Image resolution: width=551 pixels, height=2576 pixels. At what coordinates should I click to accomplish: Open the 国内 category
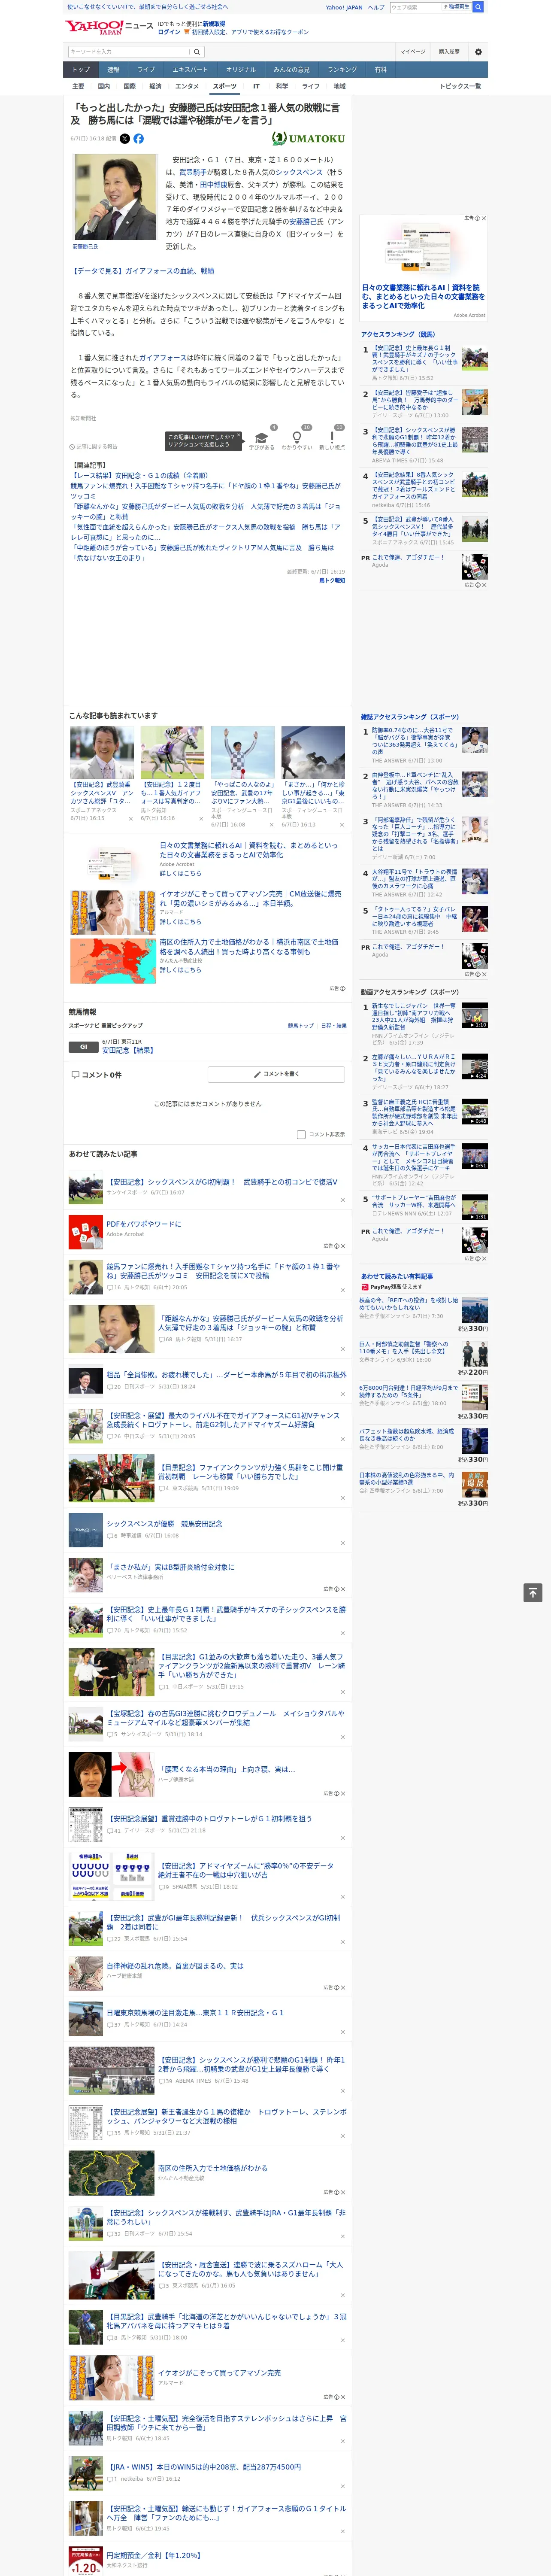(104, 86)
